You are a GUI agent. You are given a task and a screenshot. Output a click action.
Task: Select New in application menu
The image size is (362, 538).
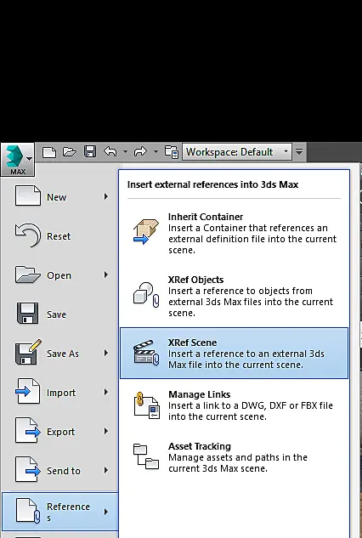coord(60,196)
